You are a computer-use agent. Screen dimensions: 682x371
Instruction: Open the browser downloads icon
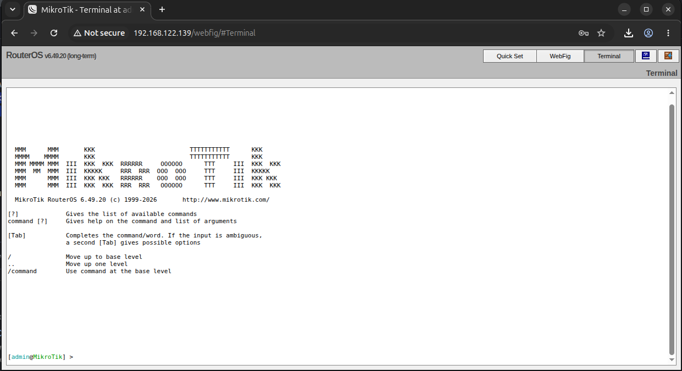(629, 33)
